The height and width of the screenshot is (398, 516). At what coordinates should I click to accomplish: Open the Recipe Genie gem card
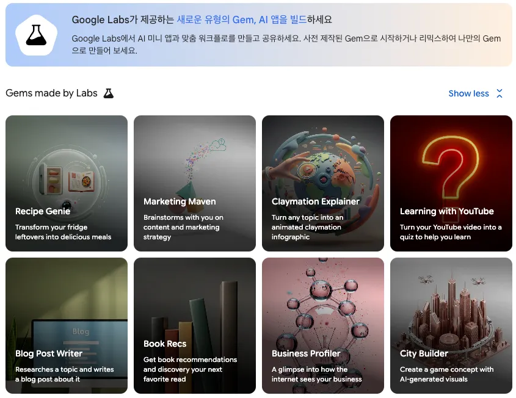pyautogui.click(x=67, y=183)
